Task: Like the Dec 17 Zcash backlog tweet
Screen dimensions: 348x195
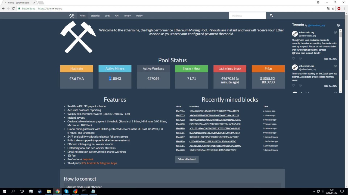Action: pos(293,86)
